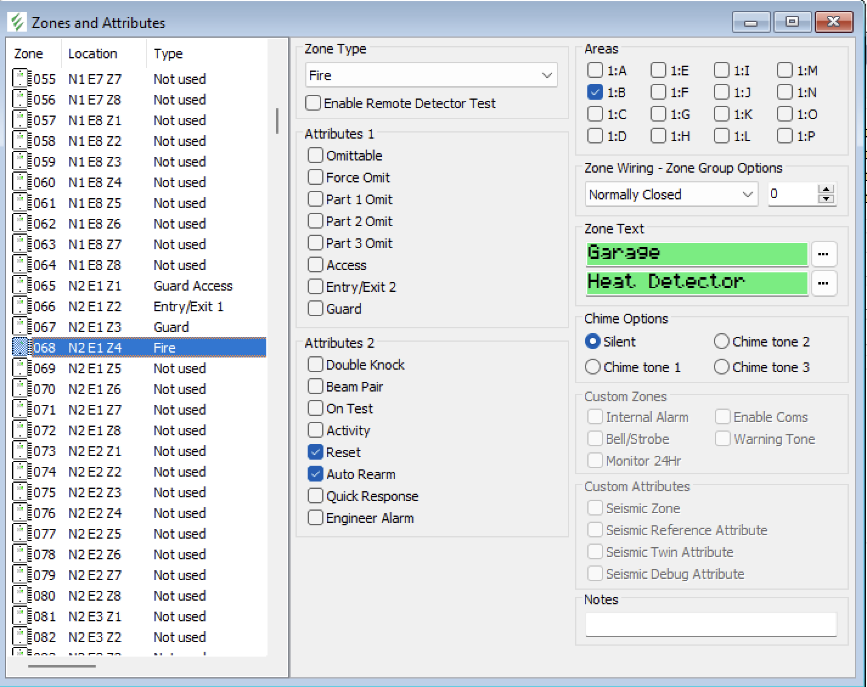Screen dimensions: 867x687
Task: Click the zone icon for zone 080
Action: (21, 596)
